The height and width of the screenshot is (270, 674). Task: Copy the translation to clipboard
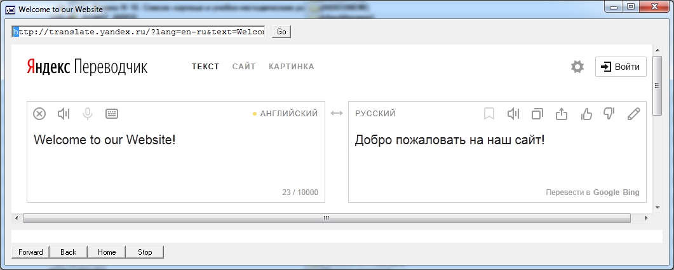pyautogui.click(x=537, y=114)
